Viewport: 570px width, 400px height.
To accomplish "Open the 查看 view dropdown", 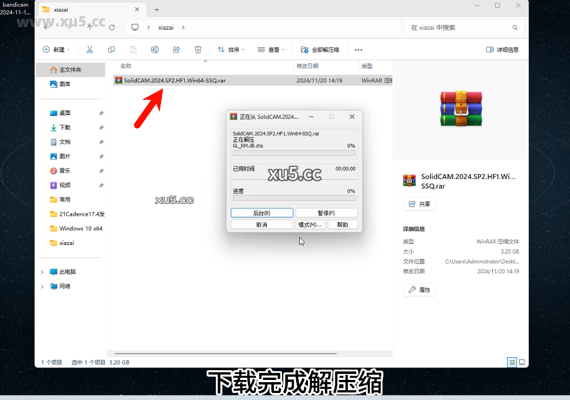I will pos(272,49).
